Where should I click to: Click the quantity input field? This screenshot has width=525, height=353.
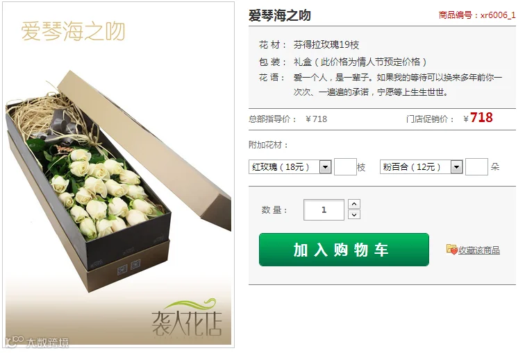tap(324, 209)
